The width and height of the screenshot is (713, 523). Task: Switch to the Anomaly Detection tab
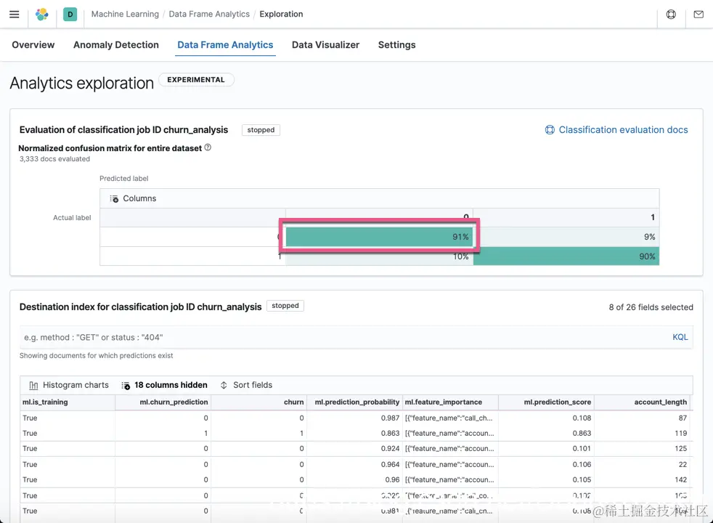point(116,44)
